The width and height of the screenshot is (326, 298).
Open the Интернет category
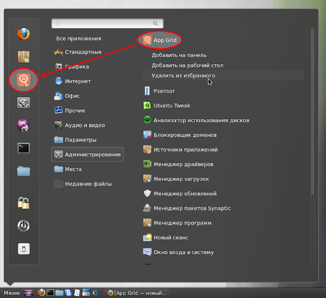coord(72,81)
